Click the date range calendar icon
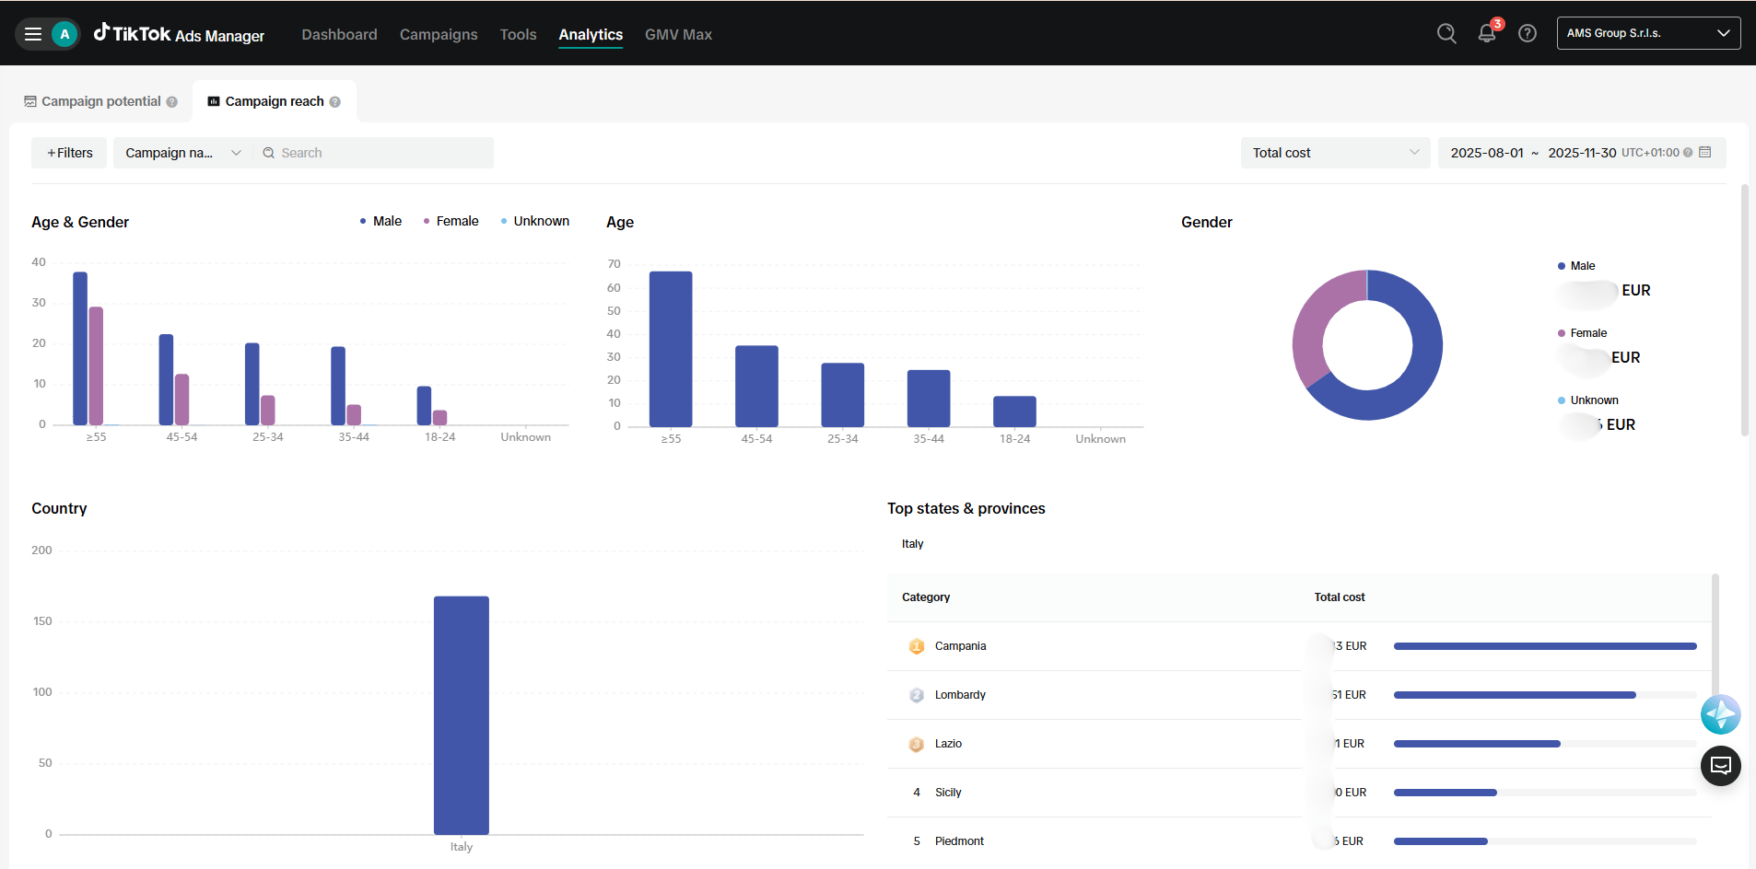Screen dimensions: 1756x869 pyautogui.click(x=1705, y=152)
